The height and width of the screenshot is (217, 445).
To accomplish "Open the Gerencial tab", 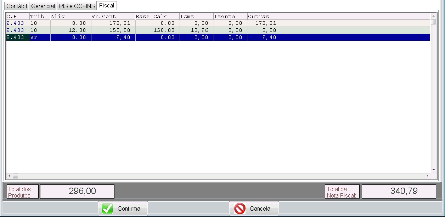I will (43, 6).
